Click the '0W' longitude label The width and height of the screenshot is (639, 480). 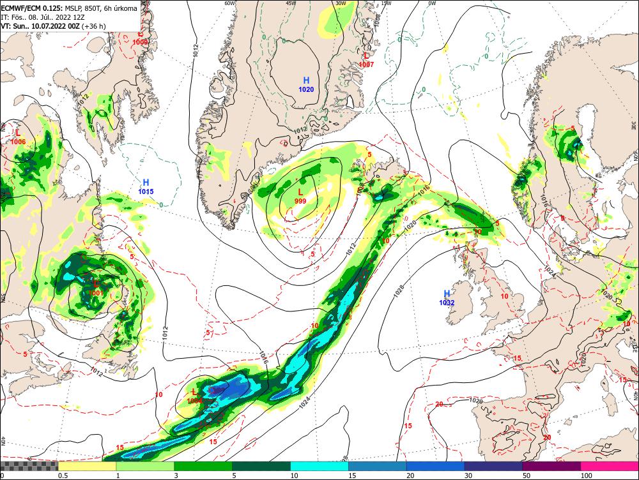tap(433, 3)
